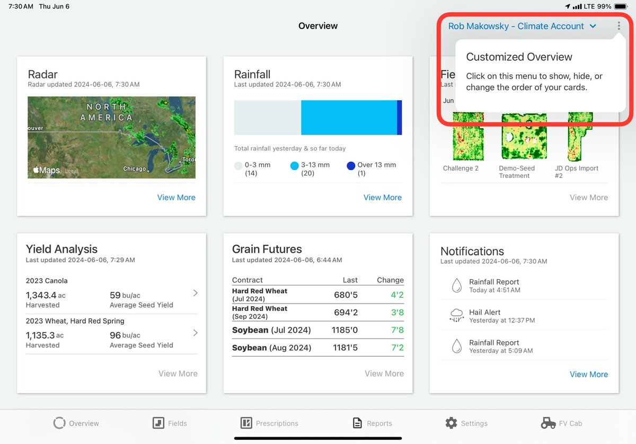Click the 96 bu/ac Average Seed Yield value
The width and height of the screenshot is (636, 444).
[x=125, y=335]
